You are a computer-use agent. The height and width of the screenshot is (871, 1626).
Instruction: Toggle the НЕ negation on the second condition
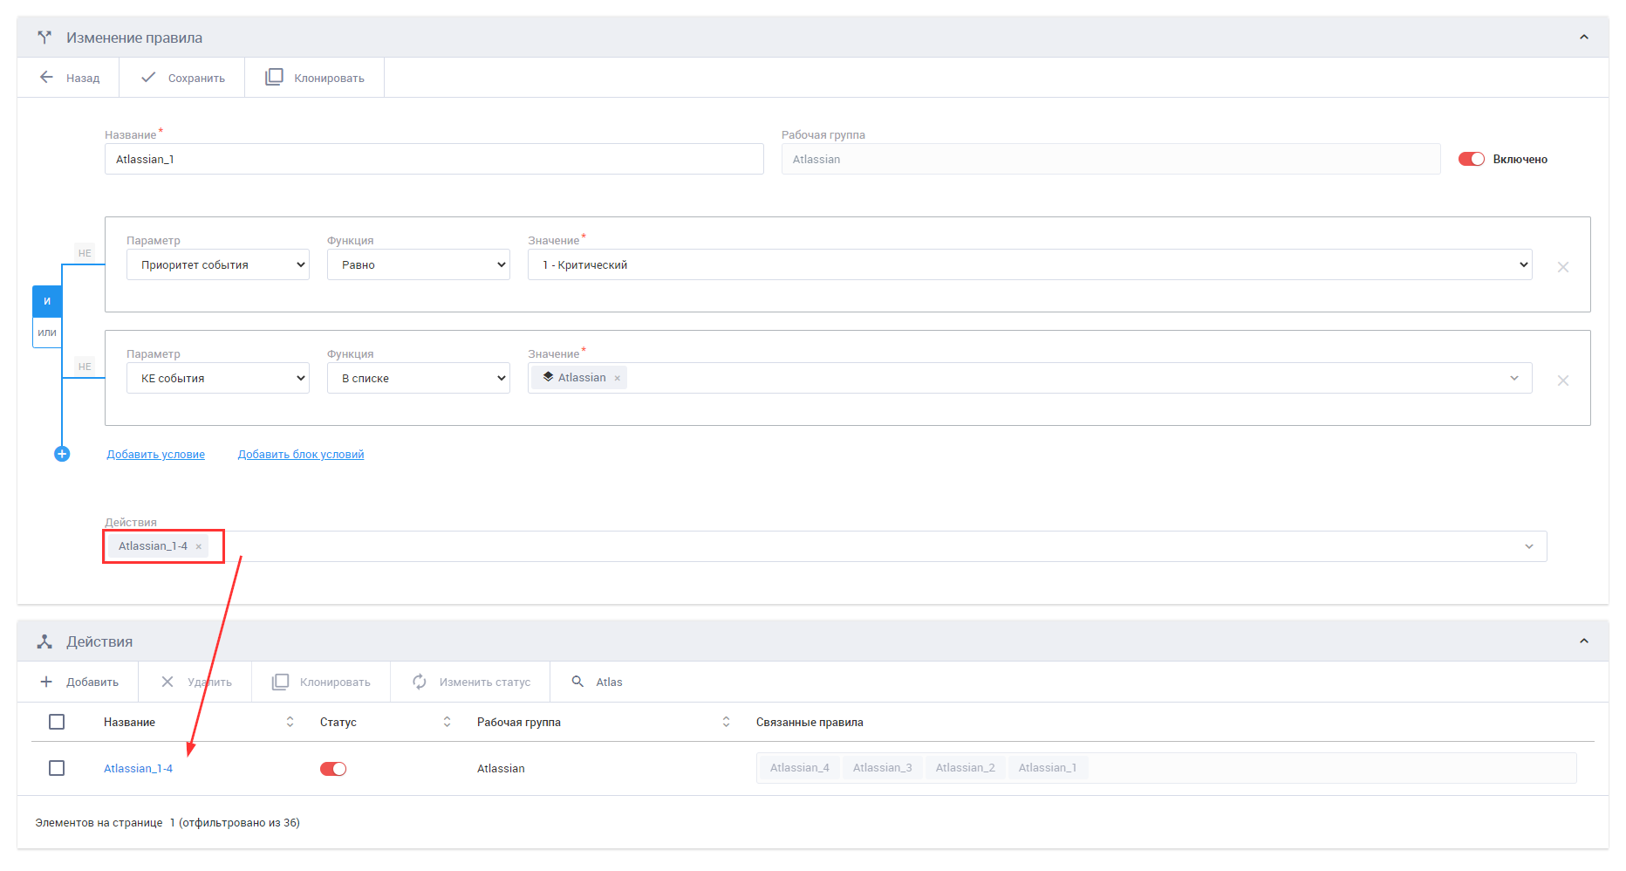coord(85,367)
